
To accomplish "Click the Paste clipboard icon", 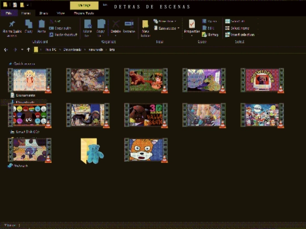I will coord(41,24).
